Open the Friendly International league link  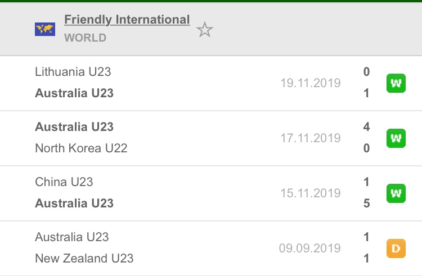tap(127, 20)
